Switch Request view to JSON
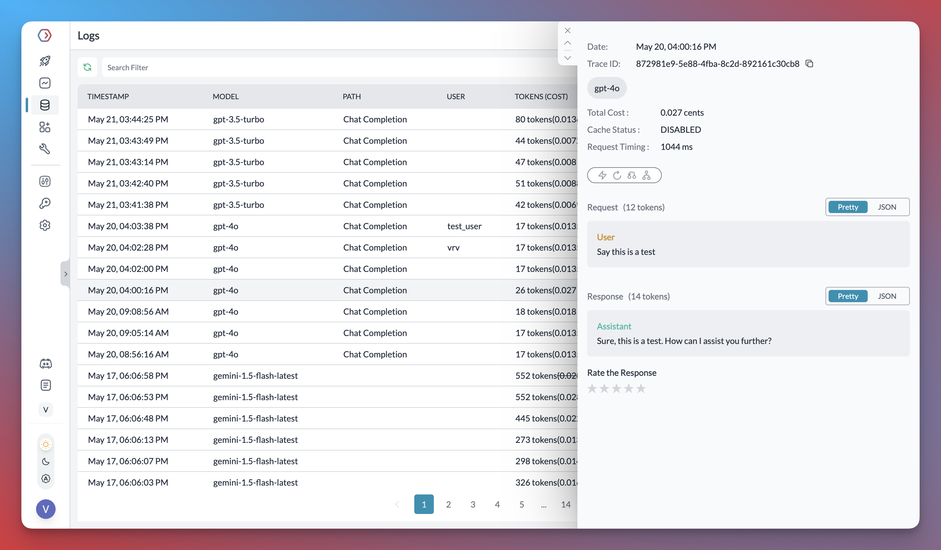 tap(887, 207)
